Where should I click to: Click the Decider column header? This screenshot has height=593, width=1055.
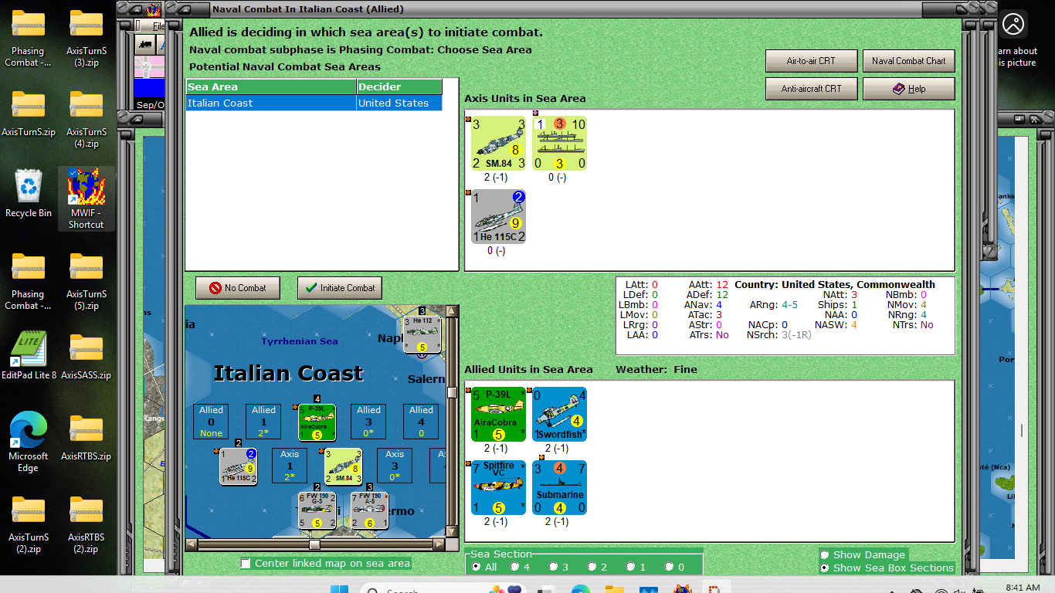(399, 87)
